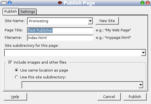Screen dimensions: 151x104
Task: Click the e.g. "mypage.html" hint text
Action: click(x=113, y=38)
